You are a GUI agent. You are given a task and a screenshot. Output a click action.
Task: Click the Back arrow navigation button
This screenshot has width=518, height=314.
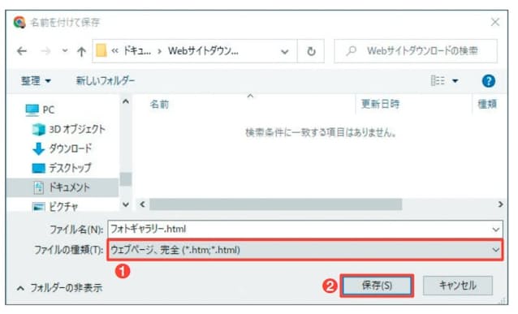point(22,51)
